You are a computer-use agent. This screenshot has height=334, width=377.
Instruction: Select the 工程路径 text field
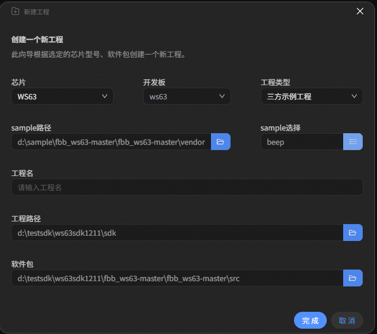tap(177, 233)
